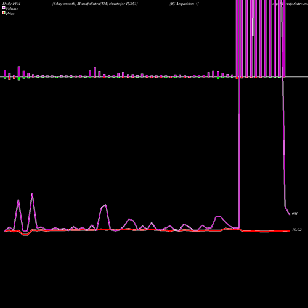Click the Volume legend color swatch

4,7
